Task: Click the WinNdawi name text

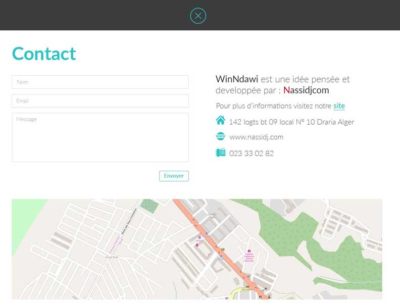Action: click(x=237, y=79)
